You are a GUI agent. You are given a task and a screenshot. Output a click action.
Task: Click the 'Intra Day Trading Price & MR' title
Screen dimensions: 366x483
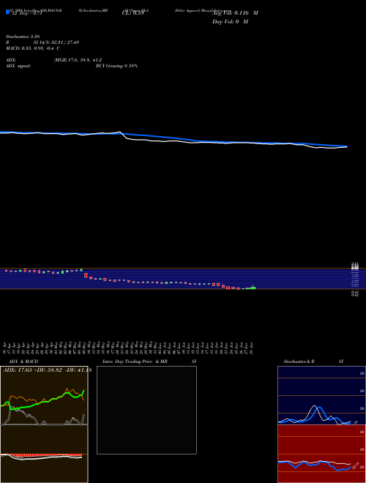click(x=135, y=362)
